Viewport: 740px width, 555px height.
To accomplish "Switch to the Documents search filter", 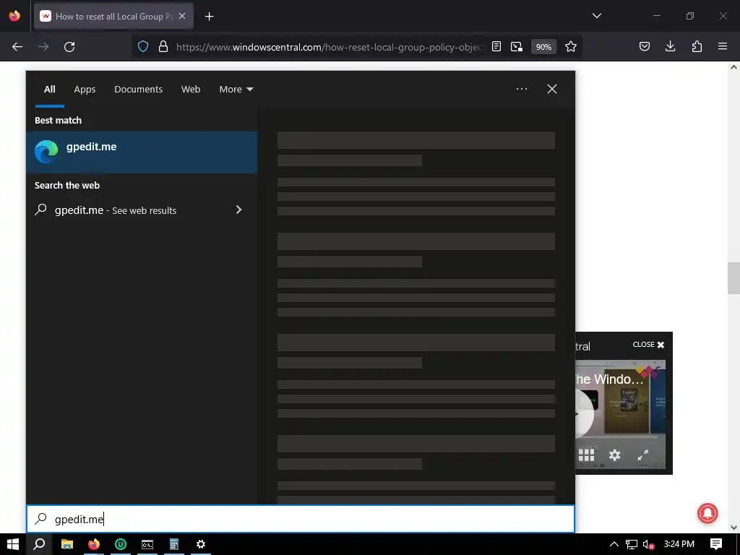I will pos(138,89).
